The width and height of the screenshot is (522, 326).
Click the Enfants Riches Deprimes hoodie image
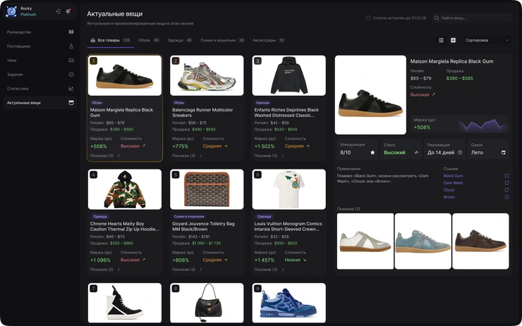(x=289, y=76)
